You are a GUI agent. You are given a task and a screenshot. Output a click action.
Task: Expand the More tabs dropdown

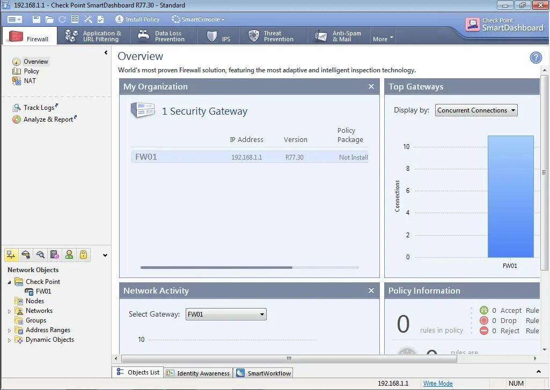point(383,39)
